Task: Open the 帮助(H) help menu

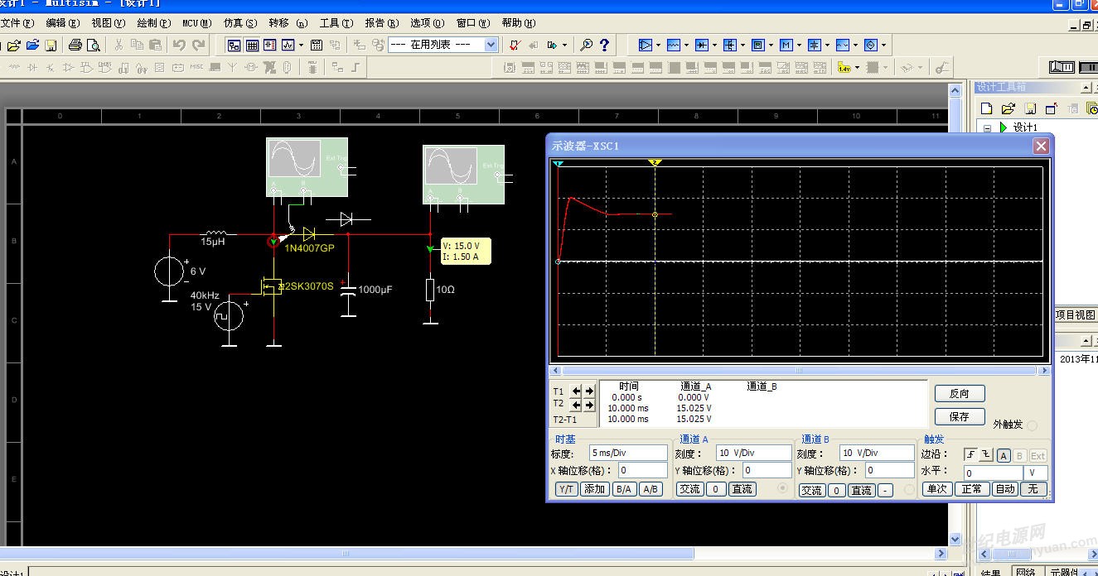Action: tap(519, 23)
